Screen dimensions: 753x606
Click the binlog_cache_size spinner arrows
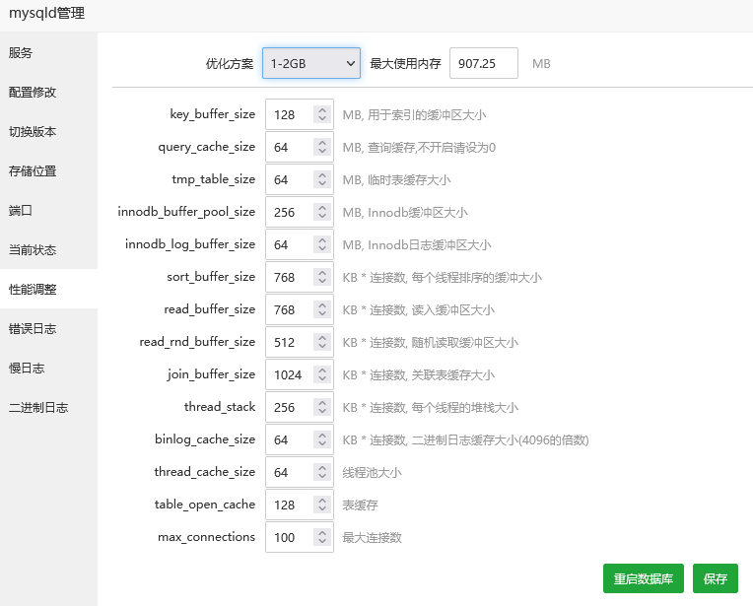(322, 439)
